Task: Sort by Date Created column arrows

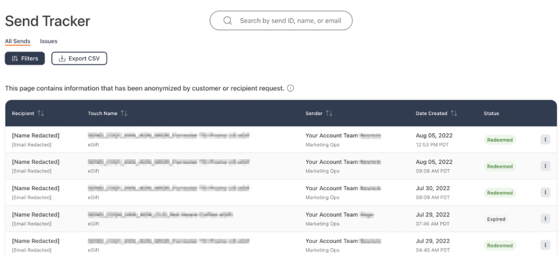Action: (x=454, y=113)
